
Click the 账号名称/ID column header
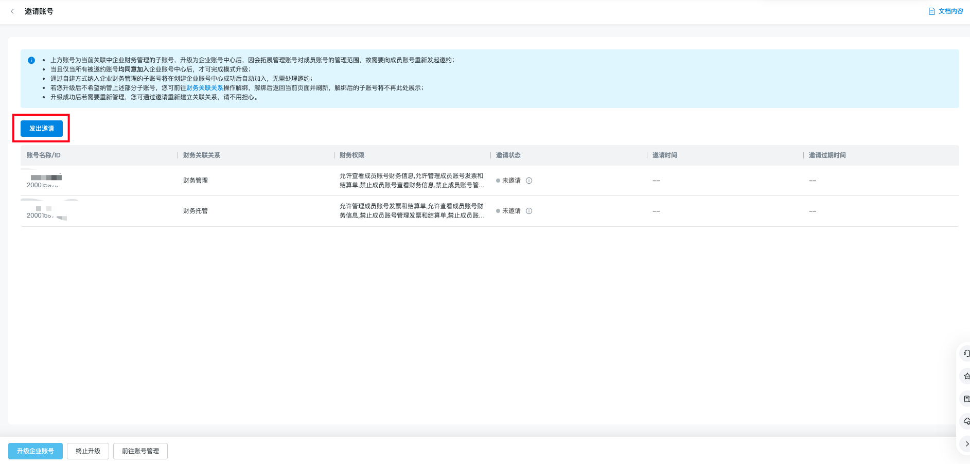click(44, 155)
